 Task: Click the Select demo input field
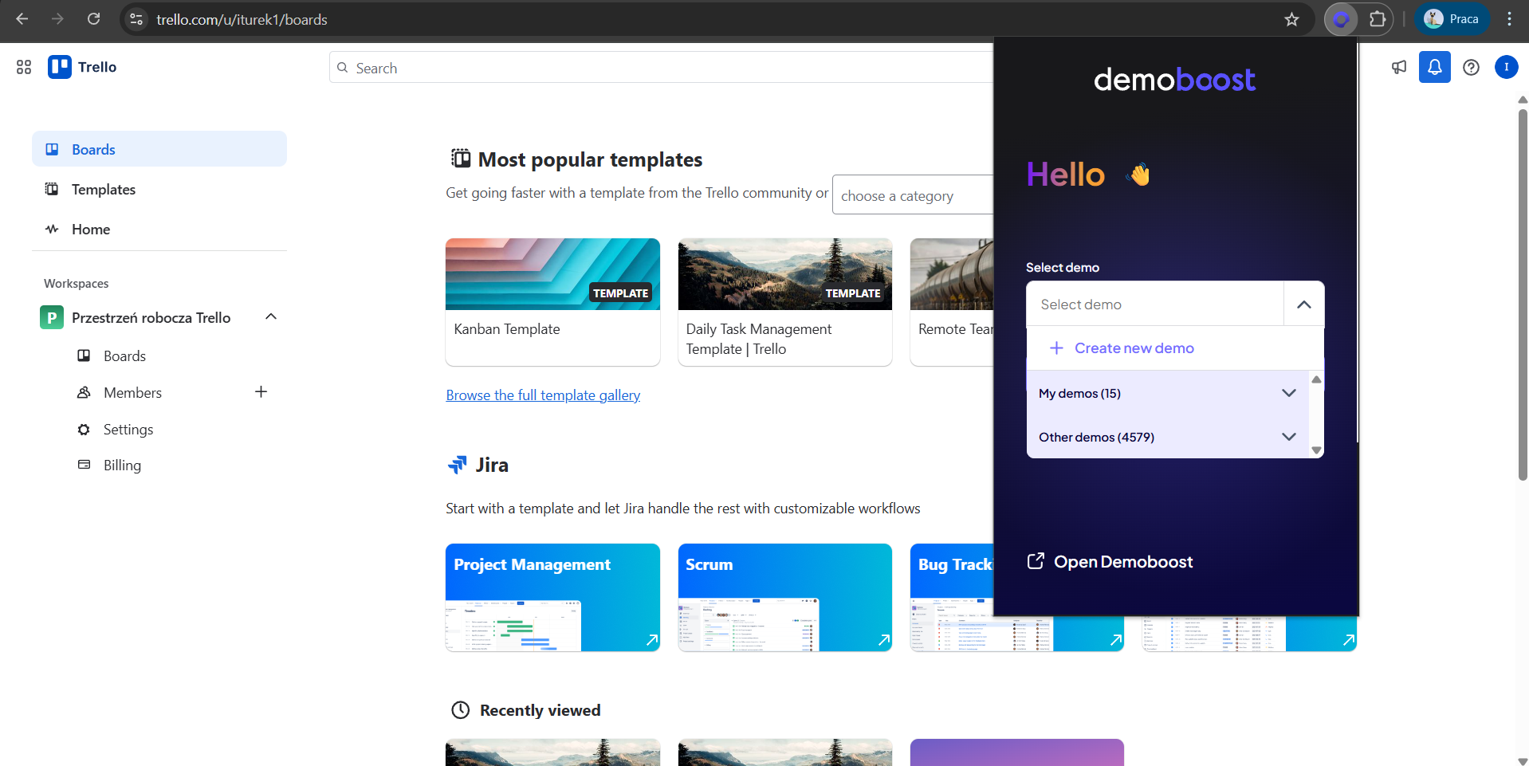point(1155,304)
